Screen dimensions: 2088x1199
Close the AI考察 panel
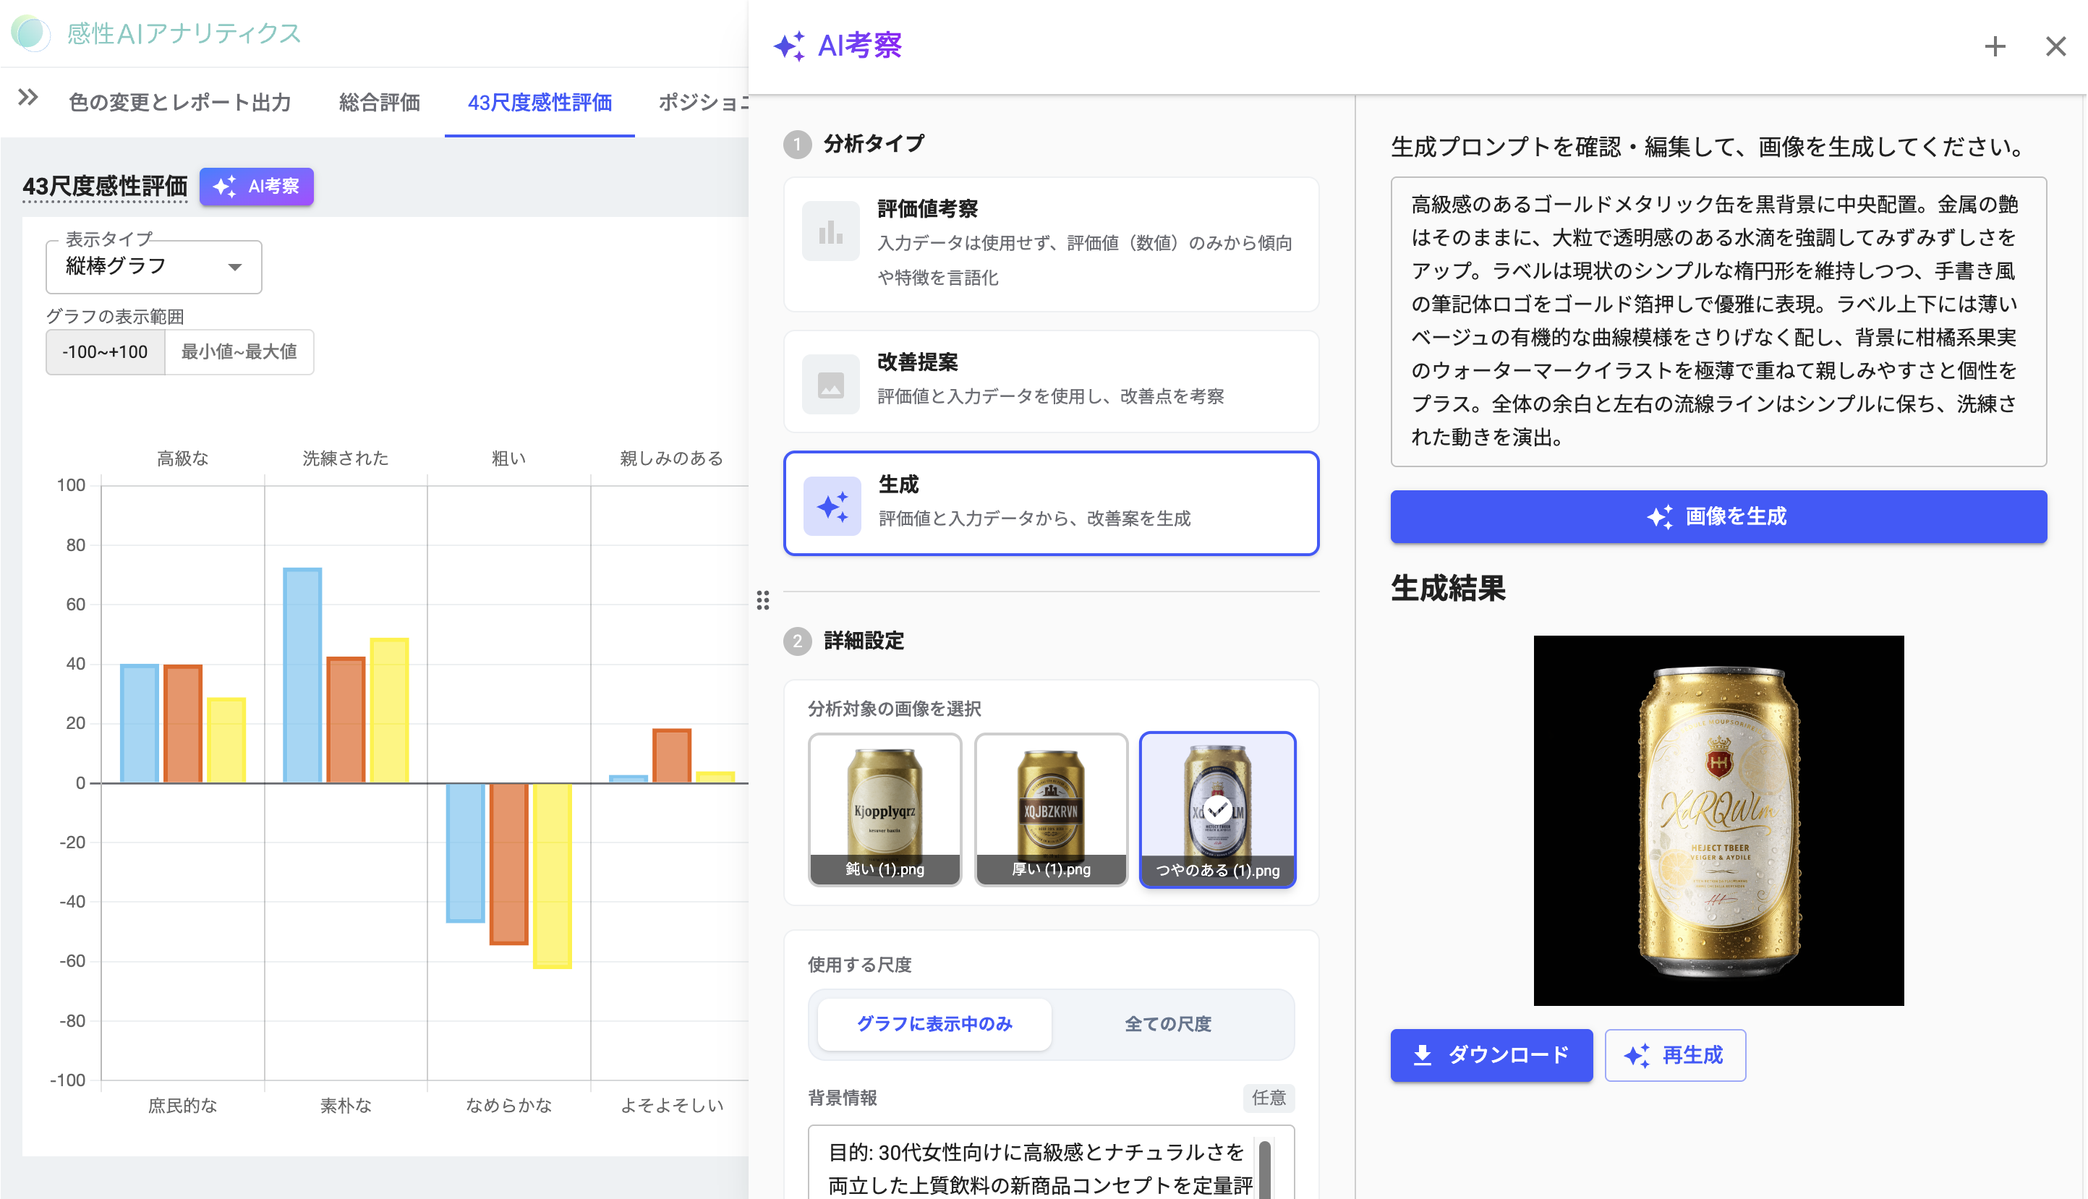click(x=2055, y=46)
